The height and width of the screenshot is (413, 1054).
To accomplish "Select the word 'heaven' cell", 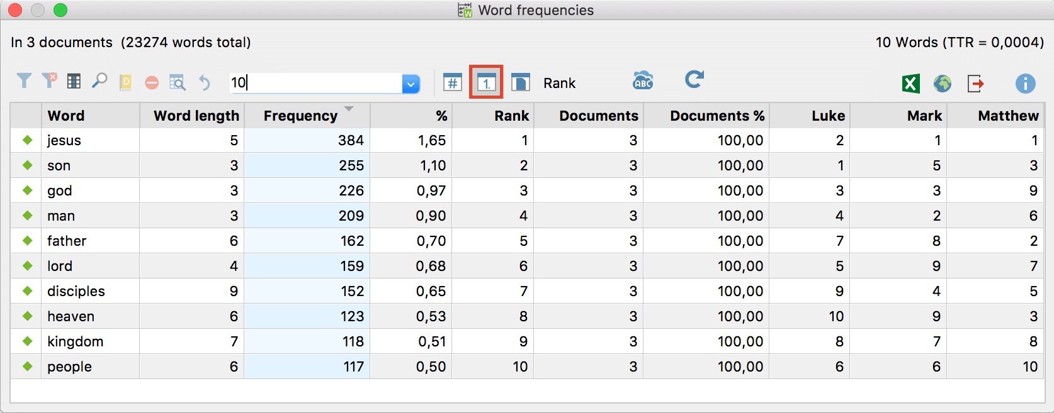I will (x=91, y=316).
